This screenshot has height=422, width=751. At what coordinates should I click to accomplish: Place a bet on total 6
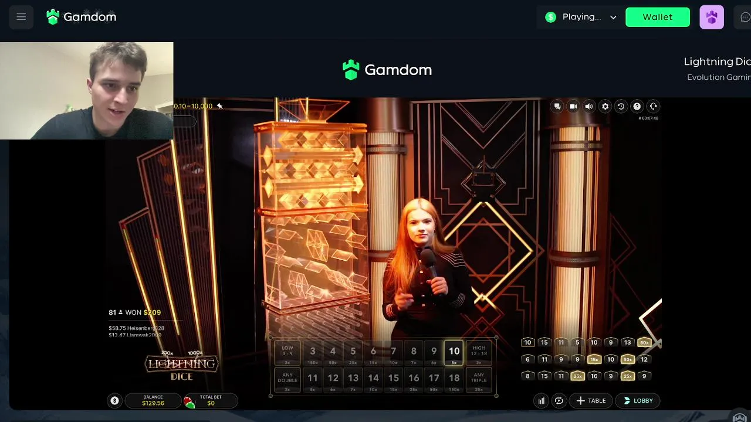click(373, 353)
